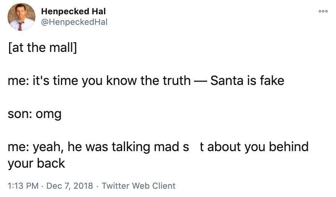Click the phrase "Santa is fake"
The width and height of the screenshot is (336, 197).
[x=247, y=80]
